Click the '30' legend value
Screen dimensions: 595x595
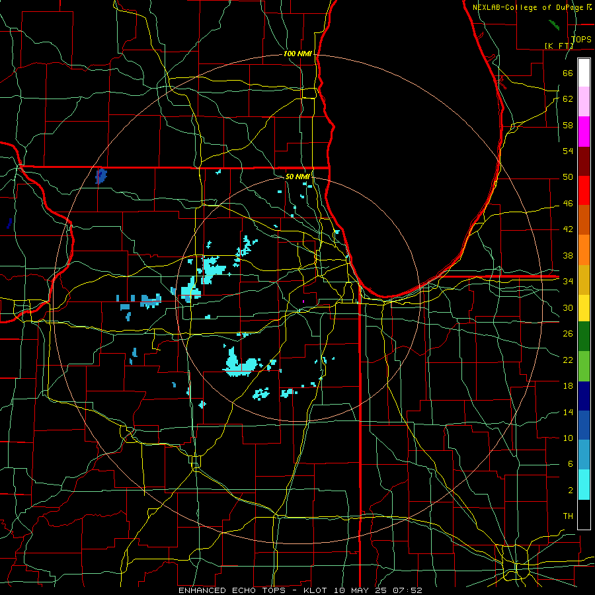568,307
